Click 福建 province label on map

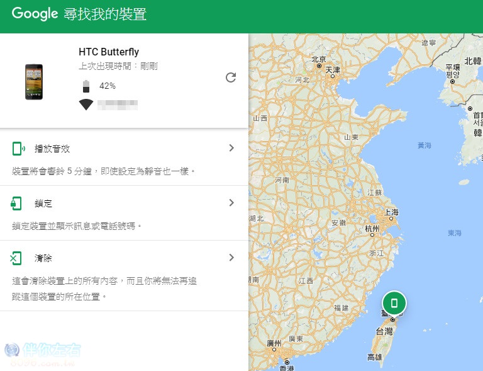[341, 308]
